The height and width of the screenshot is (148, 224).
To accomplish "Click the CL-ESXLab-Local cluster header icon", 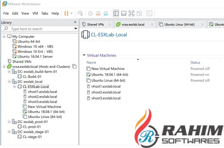I will (x=85, y=35).
